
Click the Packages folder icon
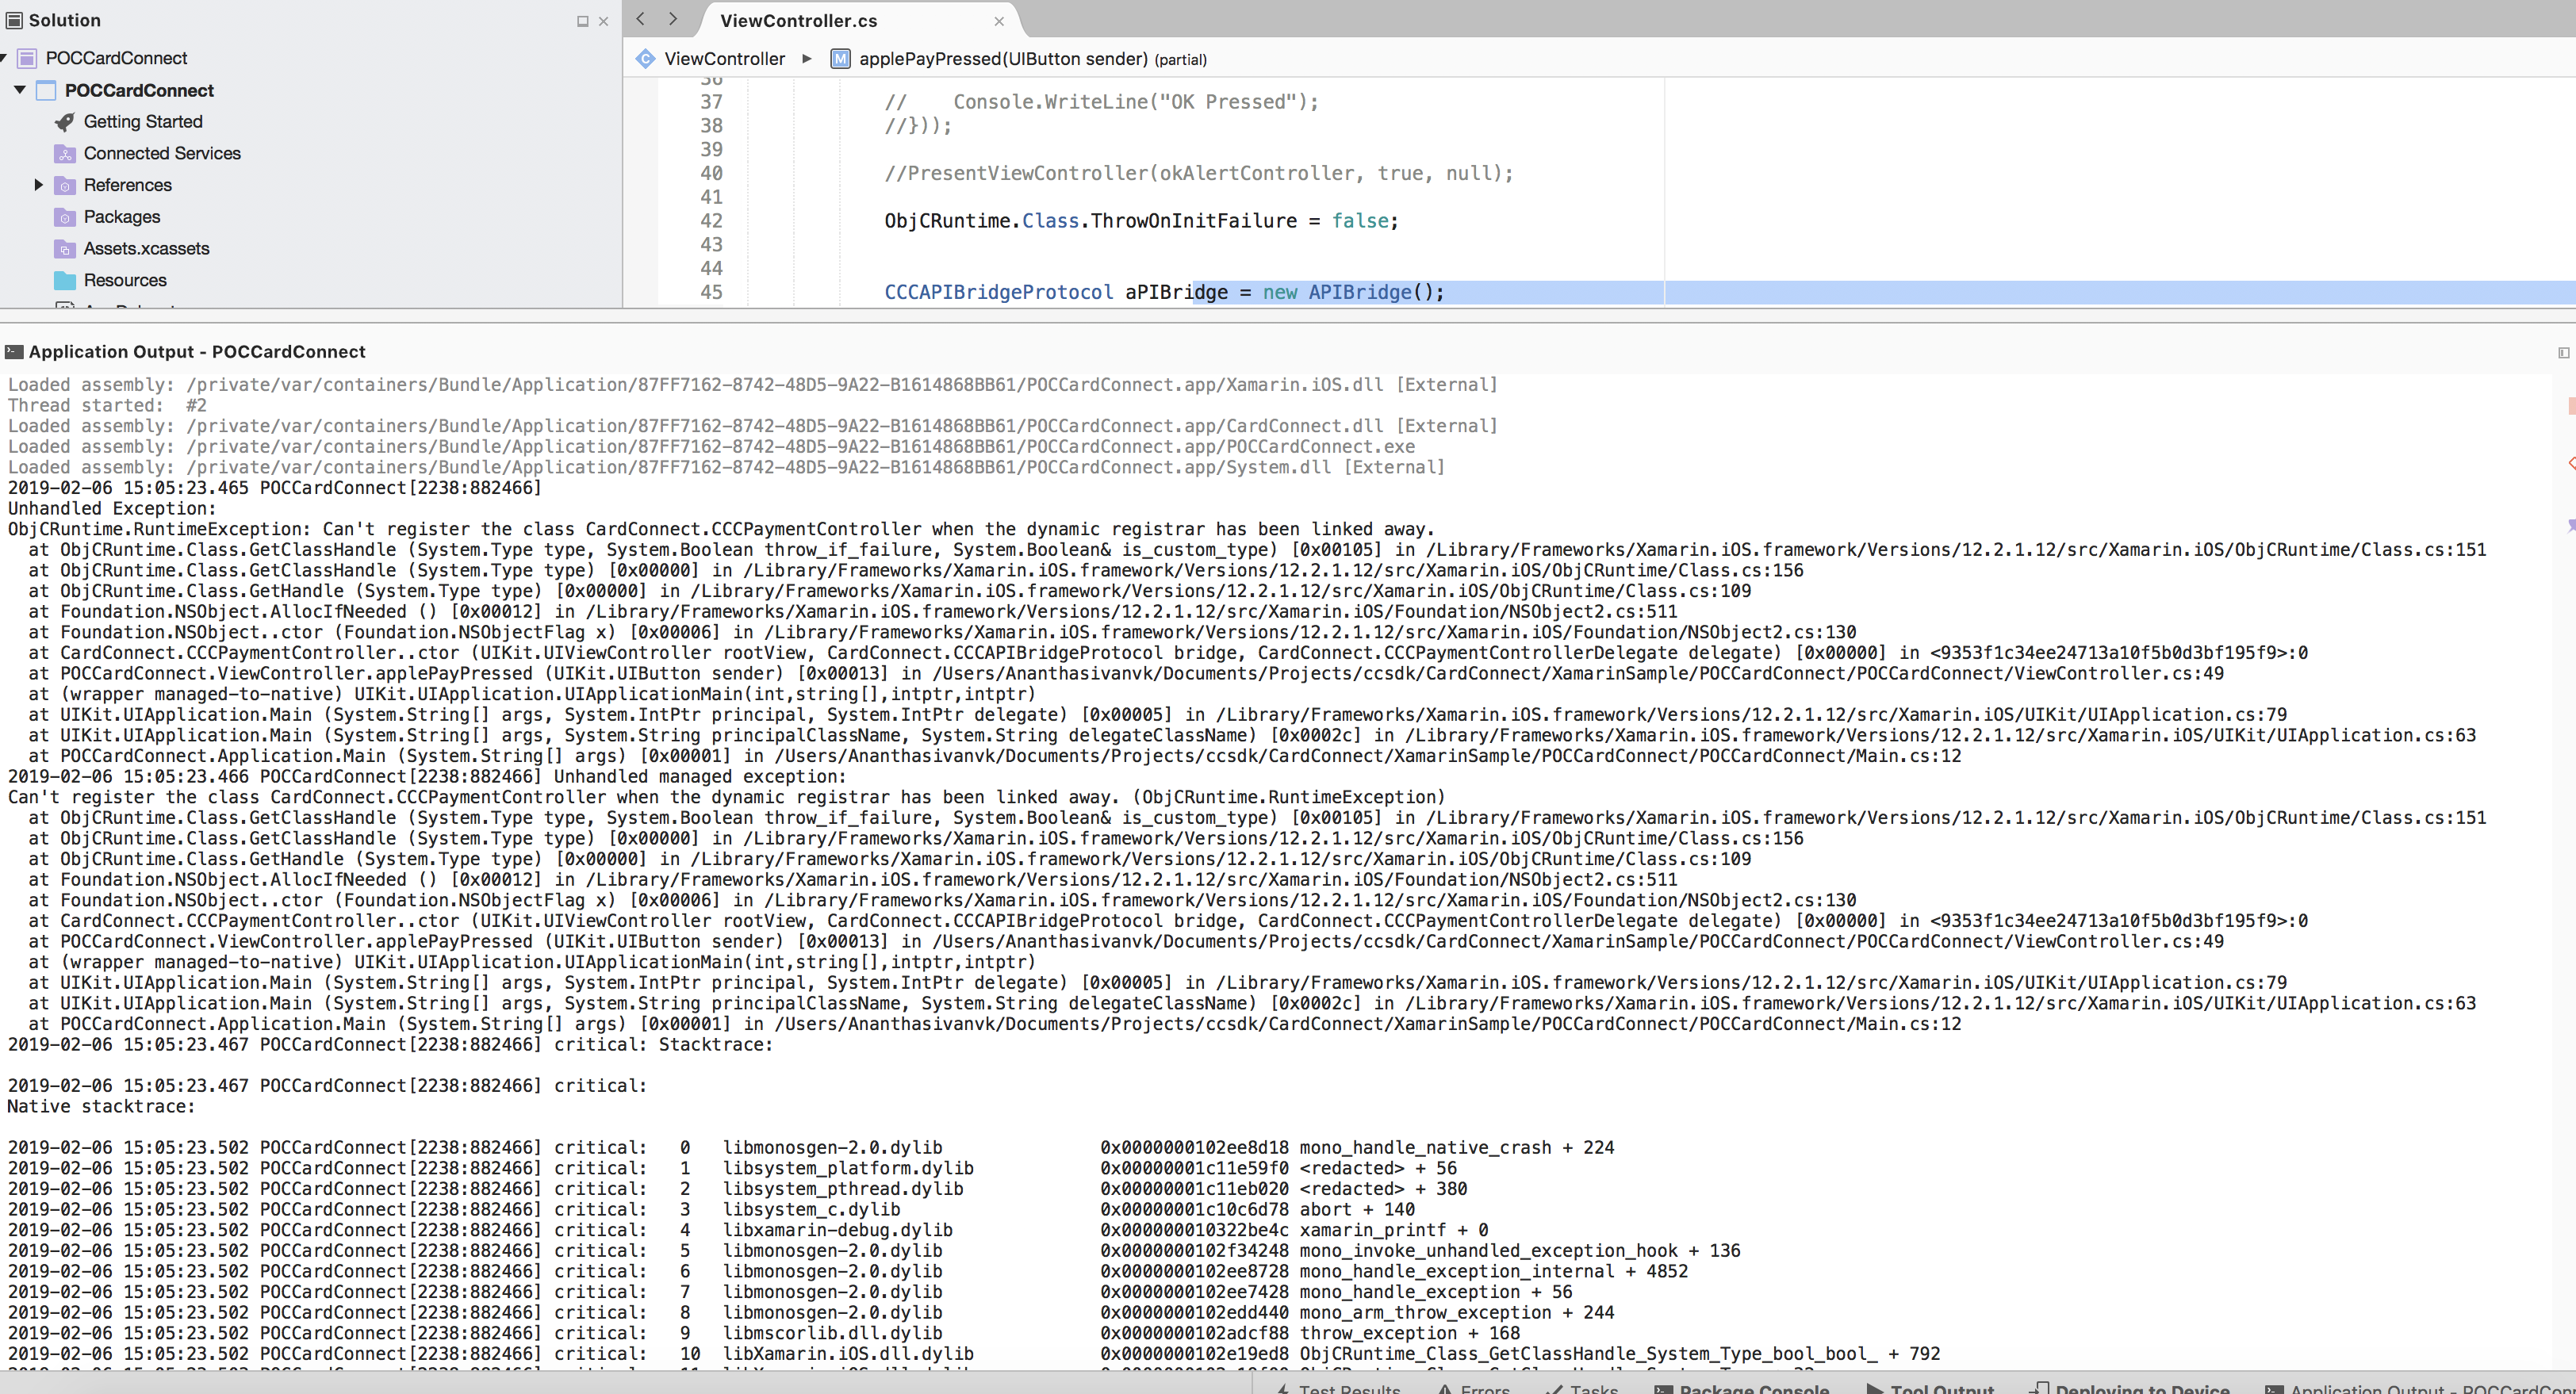pos(65,217)
